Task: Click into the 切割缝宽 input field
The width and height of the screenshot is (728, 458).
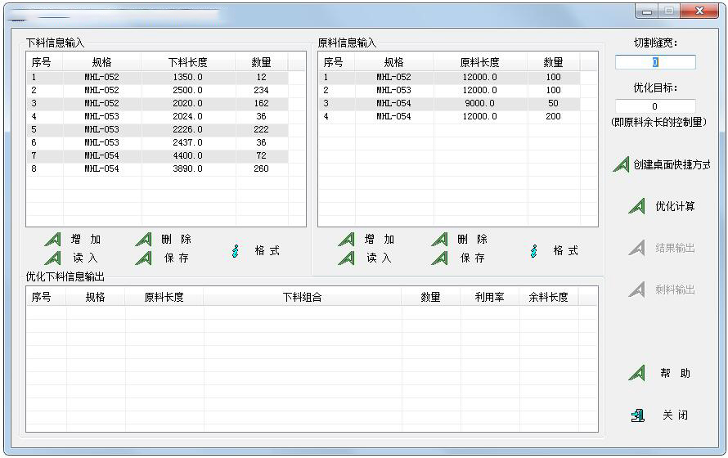Action: click(655, 62)
